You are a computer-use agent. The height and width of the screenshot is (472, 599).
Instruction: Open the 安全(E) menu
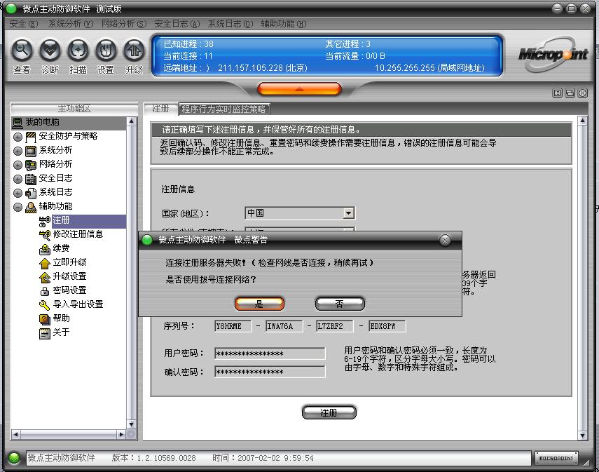pos(24,24)
